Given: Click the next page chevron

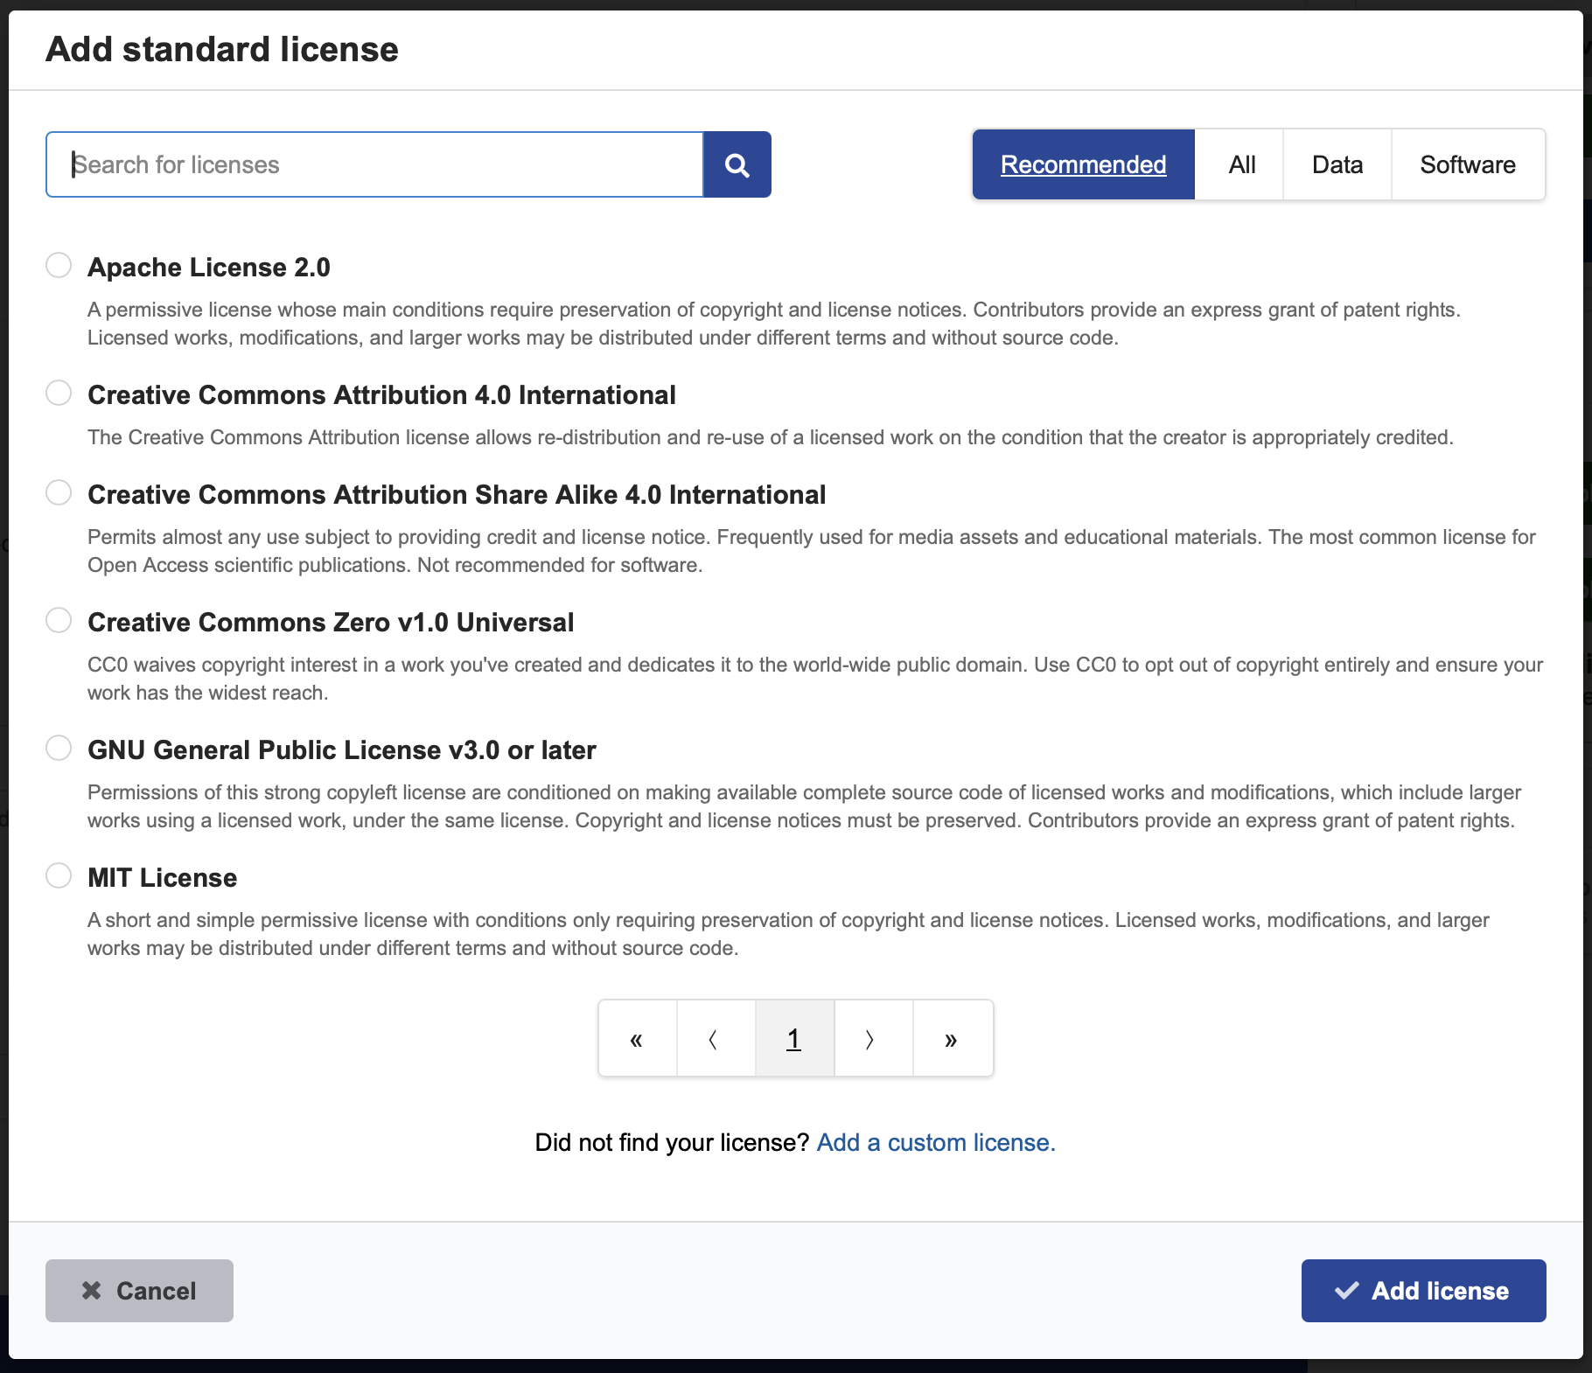Looking at the screenshot, I should click(872, 1038).
